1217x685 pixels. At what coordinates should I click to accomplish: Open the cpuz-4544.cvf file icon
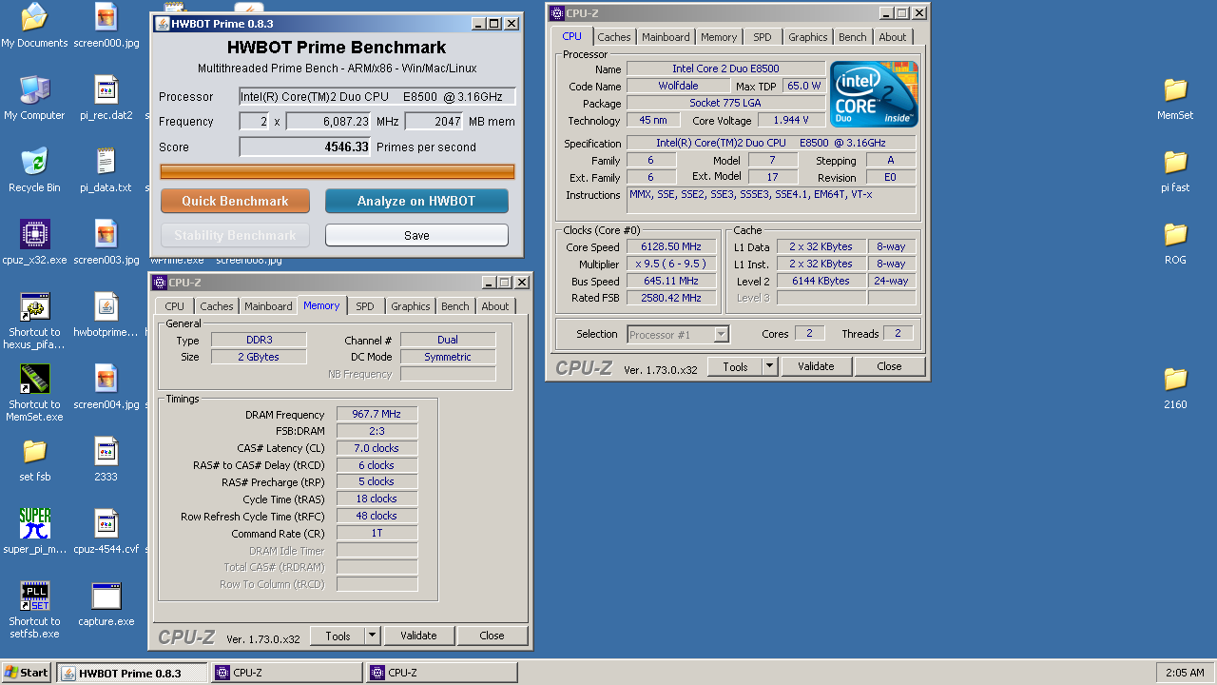click(x=106, y=523)
